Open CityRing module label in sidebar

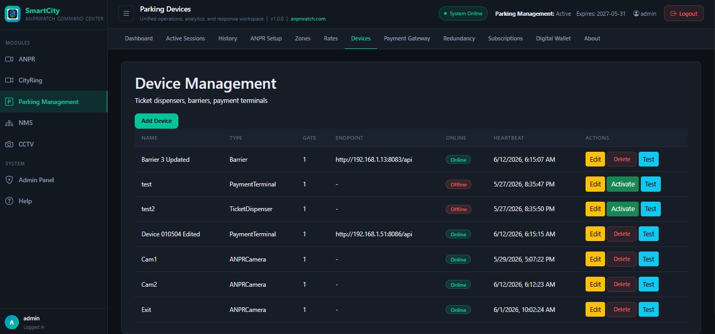pyautogui.click(x=30, y=80)
